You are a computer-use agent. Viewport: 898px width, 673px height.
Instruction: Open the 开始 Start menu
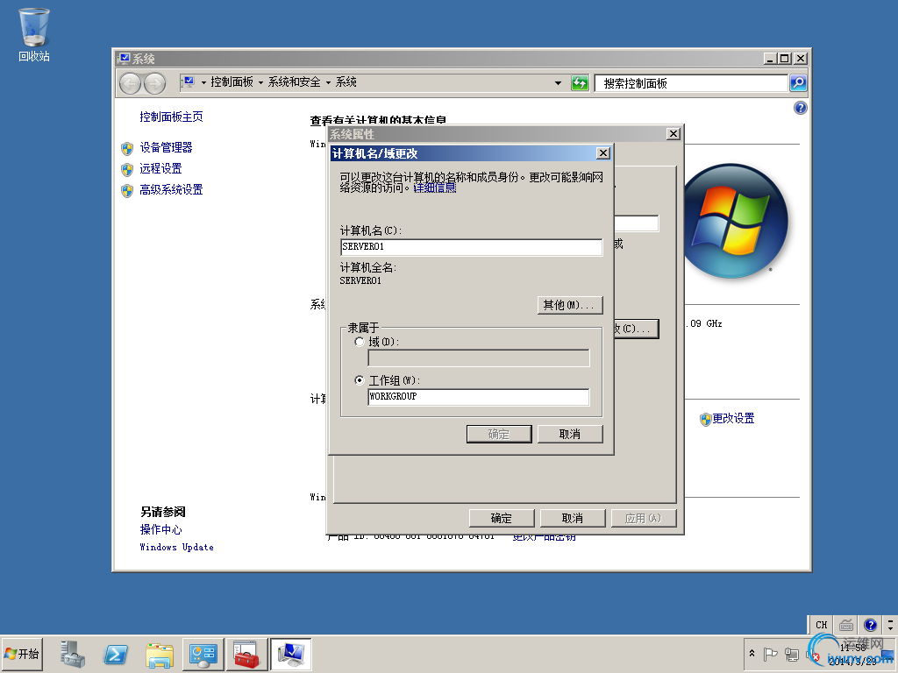23,654
